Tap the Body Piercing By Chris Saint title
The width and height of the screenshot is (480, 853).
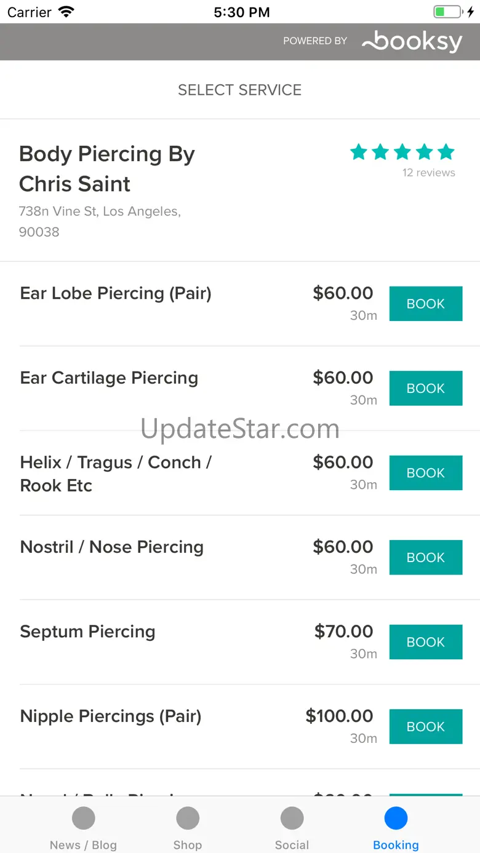(x=107, y=169)
